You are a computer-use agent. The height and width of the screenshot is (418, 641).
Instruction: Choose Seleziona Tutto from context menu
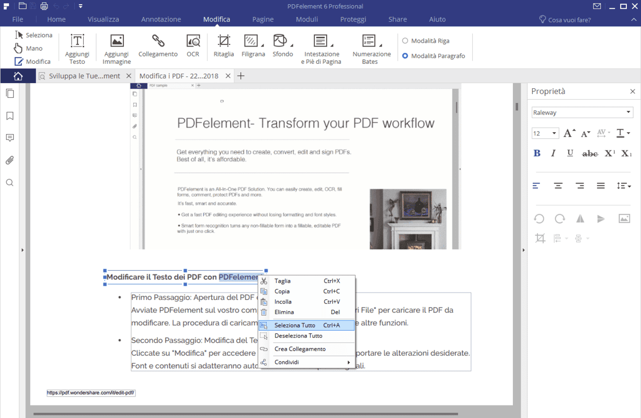pos(306,325)
